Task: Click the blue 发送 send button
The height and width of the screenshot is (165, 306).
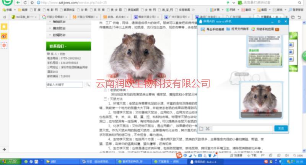Action: coord(281,128)
